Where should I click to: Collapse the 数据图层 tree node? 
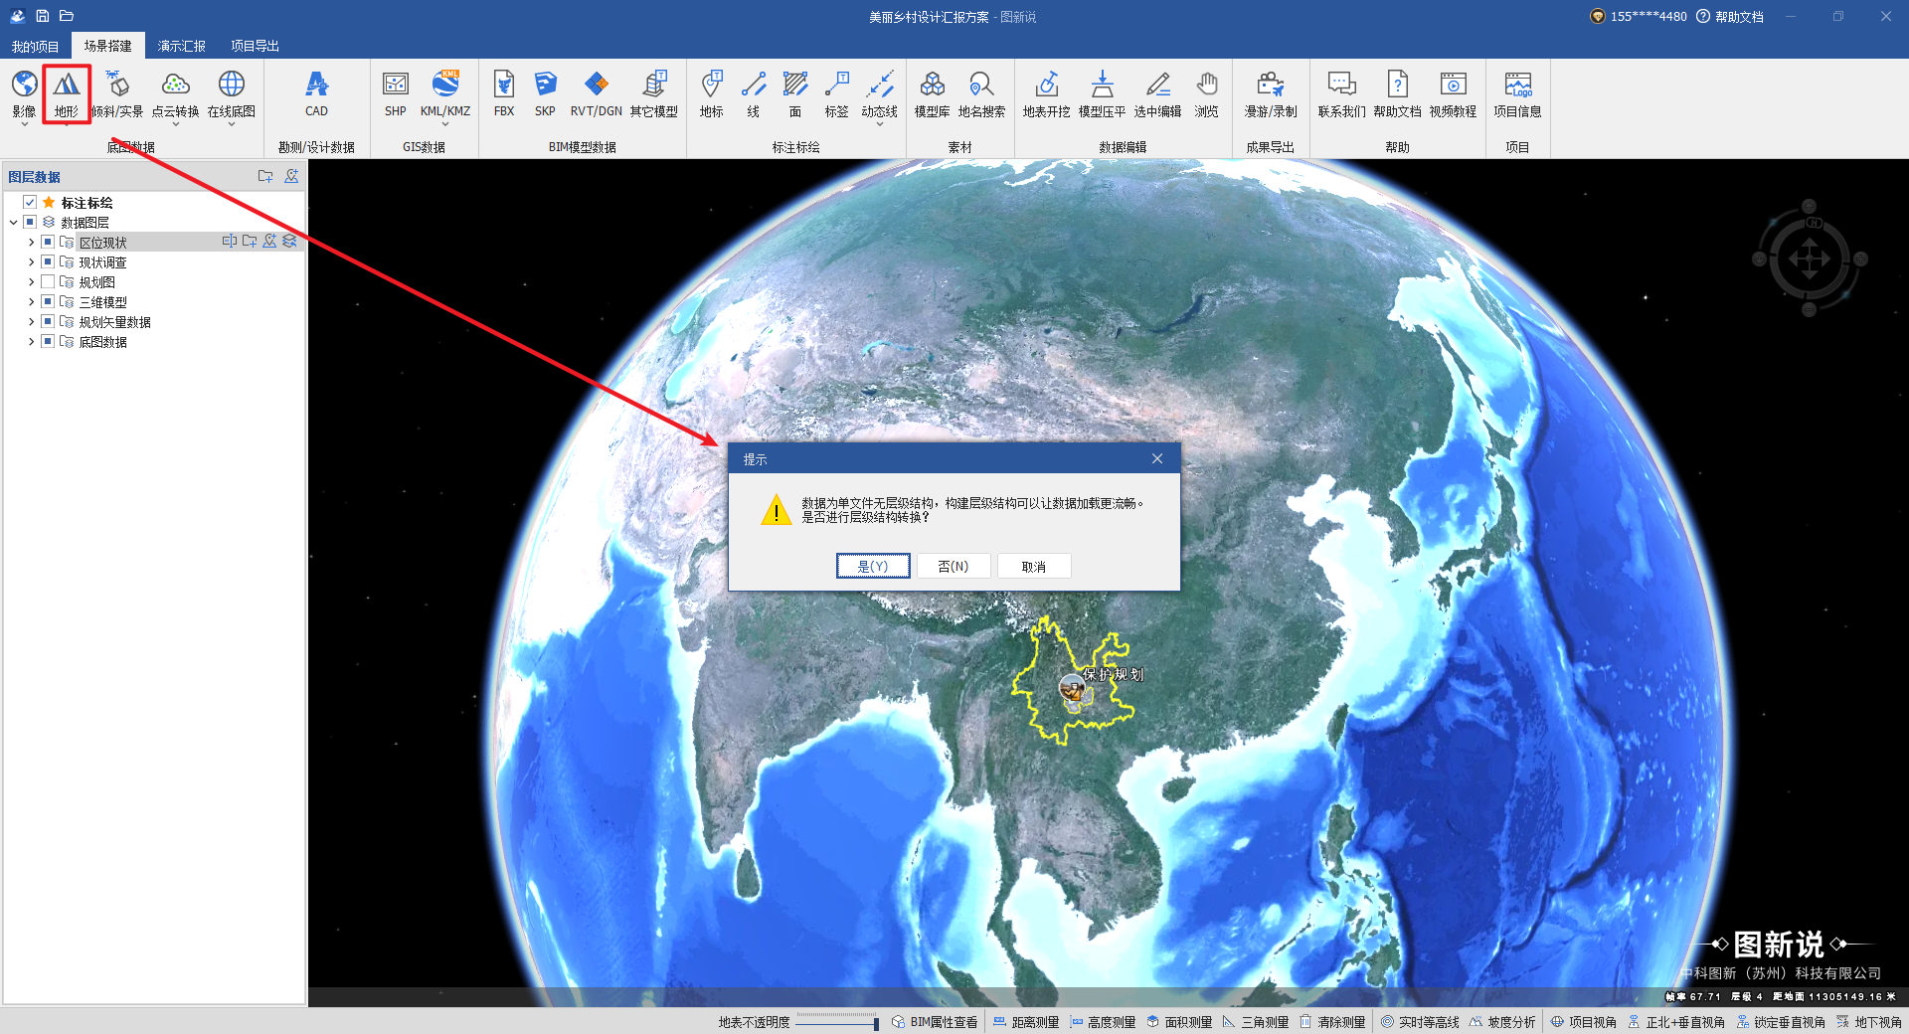coord(13,223)
